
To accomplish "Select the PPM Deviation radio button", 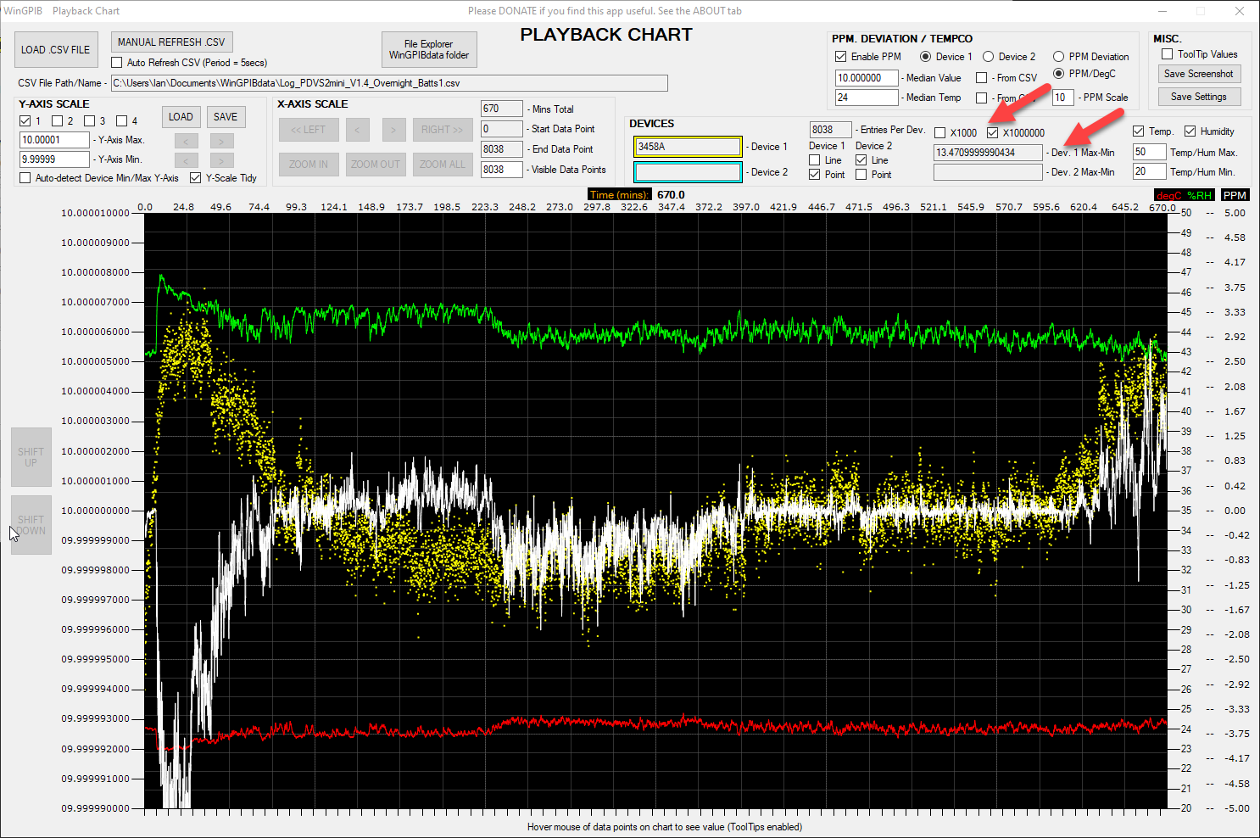I will pos(1058,57).
